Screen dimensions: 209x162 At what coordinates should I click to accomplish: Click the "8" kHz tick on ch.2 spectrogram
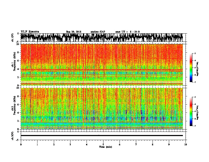point(18,96)
